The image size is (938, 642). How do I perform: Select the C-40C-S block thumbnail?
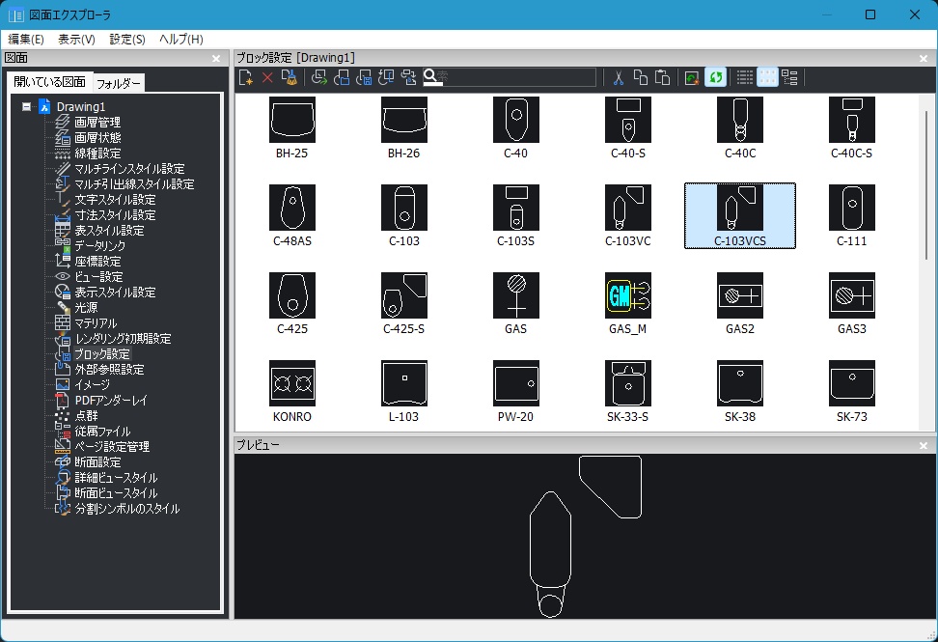click(x=852, y=120)
